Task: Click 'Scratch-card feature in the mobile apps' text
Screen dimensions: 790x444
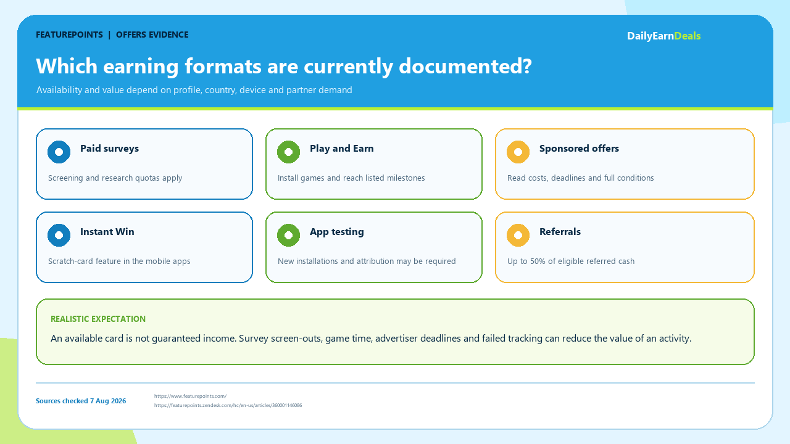Action: (119, 261)
